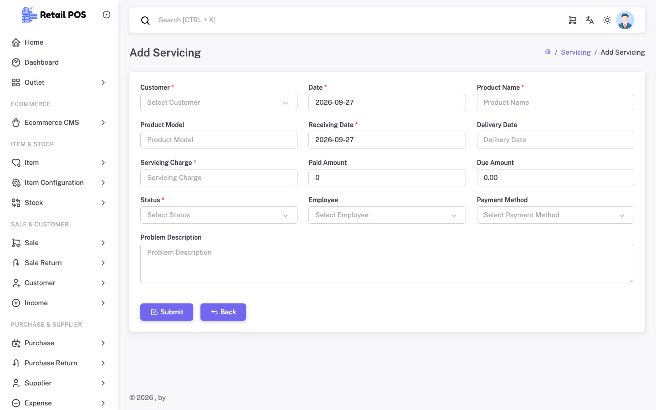656x410 pixels.
Task: Expand the Supplier menu chevron
Action: click(x=103, y=383)
